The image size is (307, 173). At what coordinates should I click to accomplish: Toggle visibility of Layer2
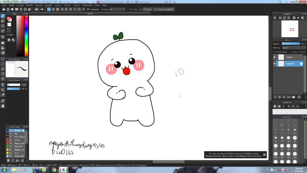tap(274, 64)
